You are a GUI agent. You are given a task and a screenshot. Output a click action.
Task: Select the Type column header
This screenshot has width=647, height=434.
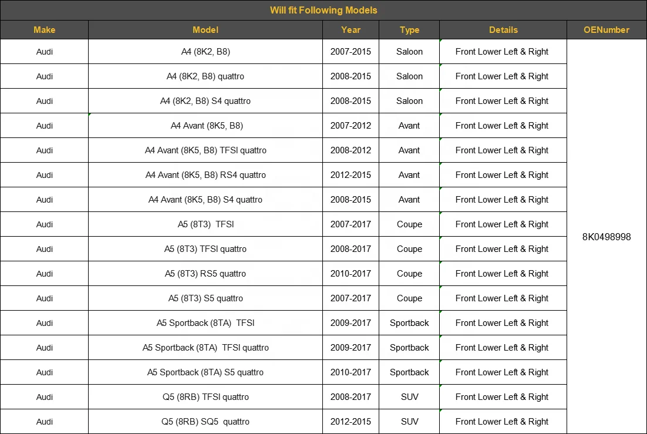click(x=409, y=30)
